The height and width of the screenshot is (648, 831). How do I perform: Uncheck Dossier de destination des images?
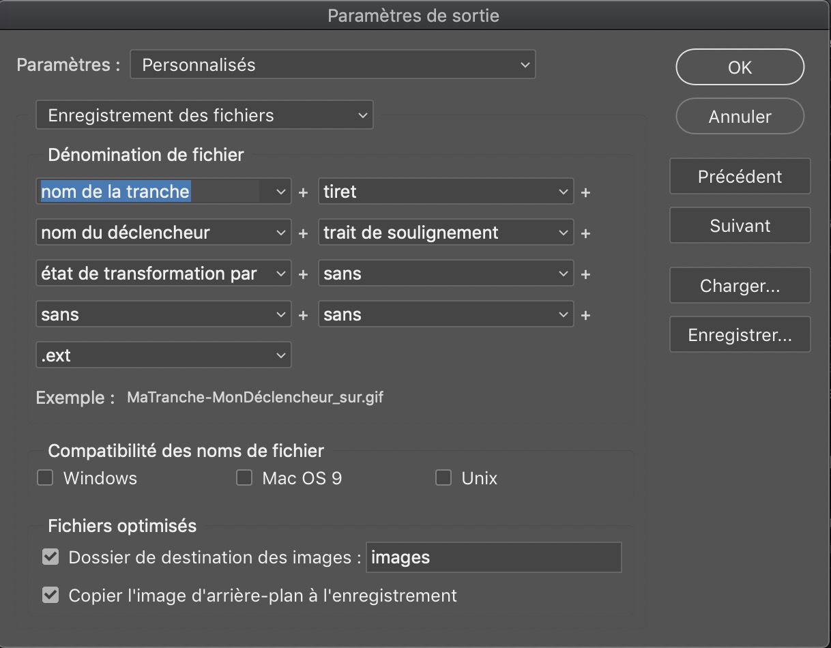50,557
